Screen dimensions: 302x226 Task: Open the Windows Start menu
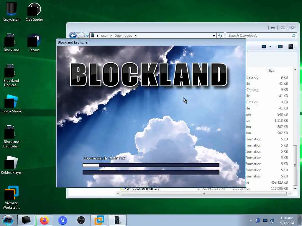click(8, 220)
